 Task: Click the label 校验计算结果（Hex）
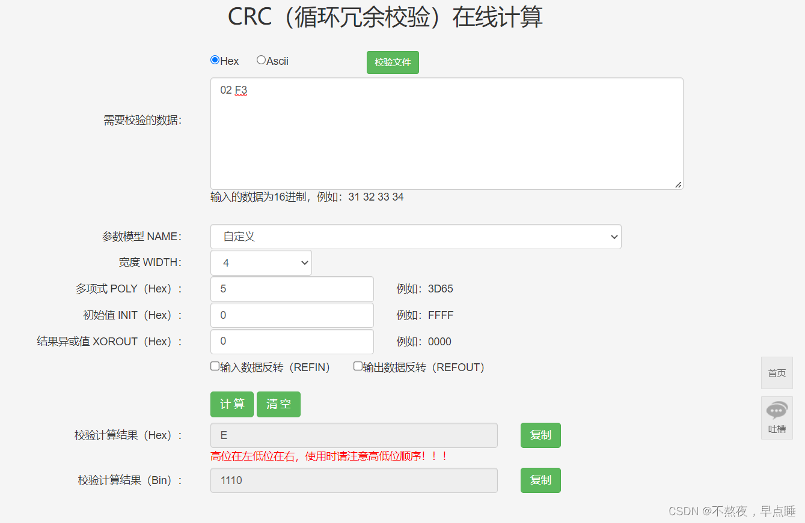[129, 435]
